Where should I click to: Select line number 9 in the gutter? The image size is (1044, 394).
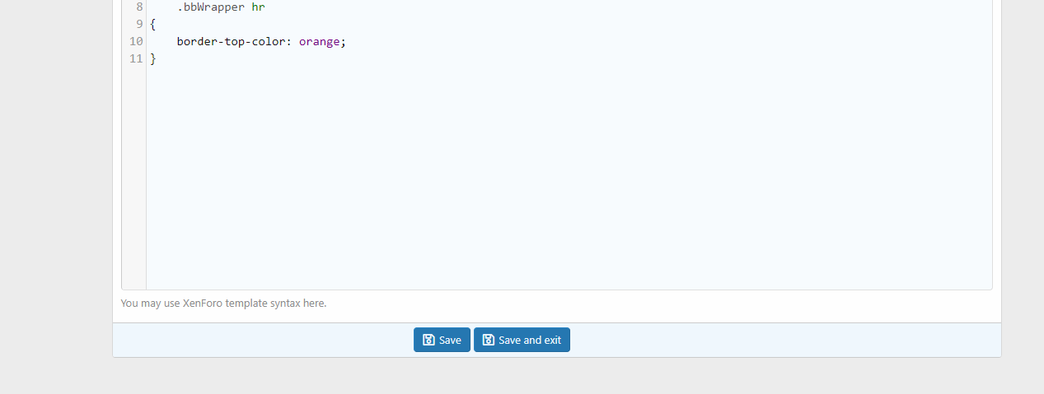pyautogui.click(x=139, y=24)
